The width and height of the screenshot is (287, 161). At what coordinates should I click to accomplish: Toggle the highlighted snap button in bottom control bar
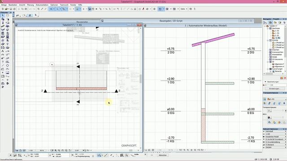click(x=99, y=155)
